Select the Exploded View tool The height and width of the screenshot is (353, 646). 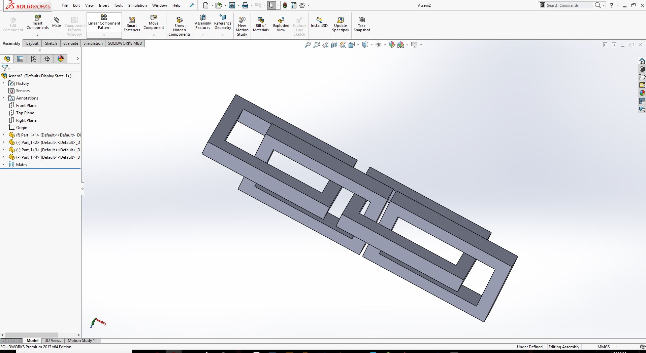click(x=281, y=24)
